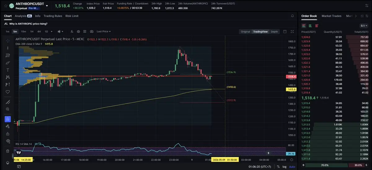This screenshot has width=372, height=170.
Task: Click the heart favorites icon in toolbar
Action: [x=8, y=92]
